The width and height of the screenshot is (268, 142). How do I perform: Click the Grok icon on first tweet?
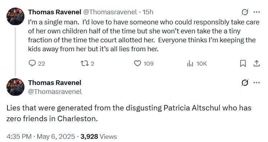click(245, 12)
